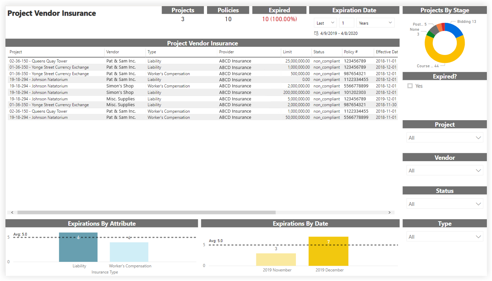Click the effective date 2019-12-01
The width and height of the screenshot is (492, 281).
[x=386, y=99]
